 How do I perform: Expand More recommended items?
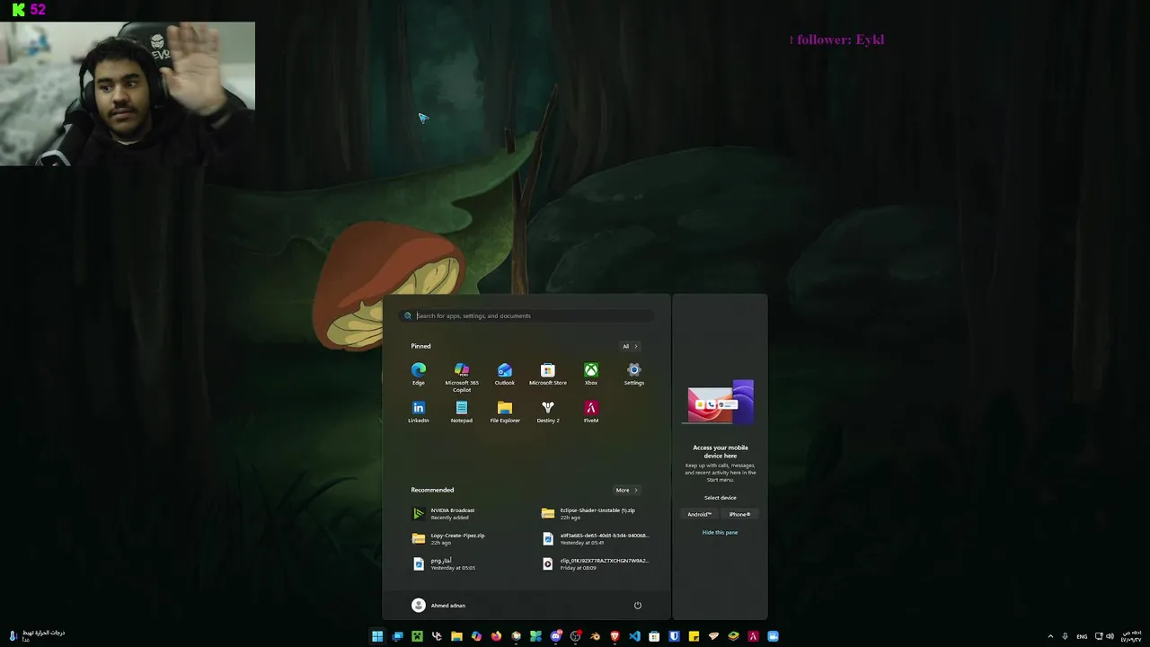pos(626,490)
